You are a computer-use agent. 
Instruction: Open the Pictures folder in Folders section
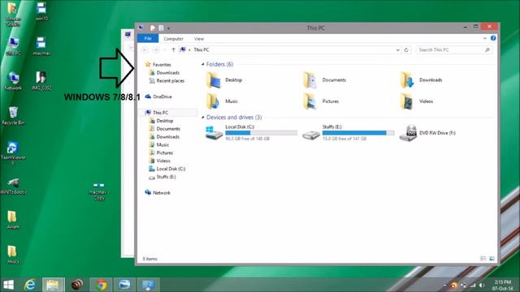tap(310, 101)
